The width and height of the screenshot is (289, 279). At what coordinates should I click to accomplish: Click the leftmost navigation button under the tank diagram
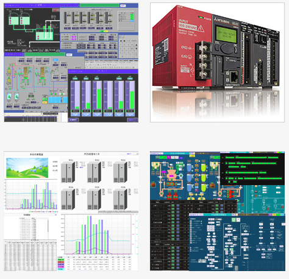pos(7,50)
